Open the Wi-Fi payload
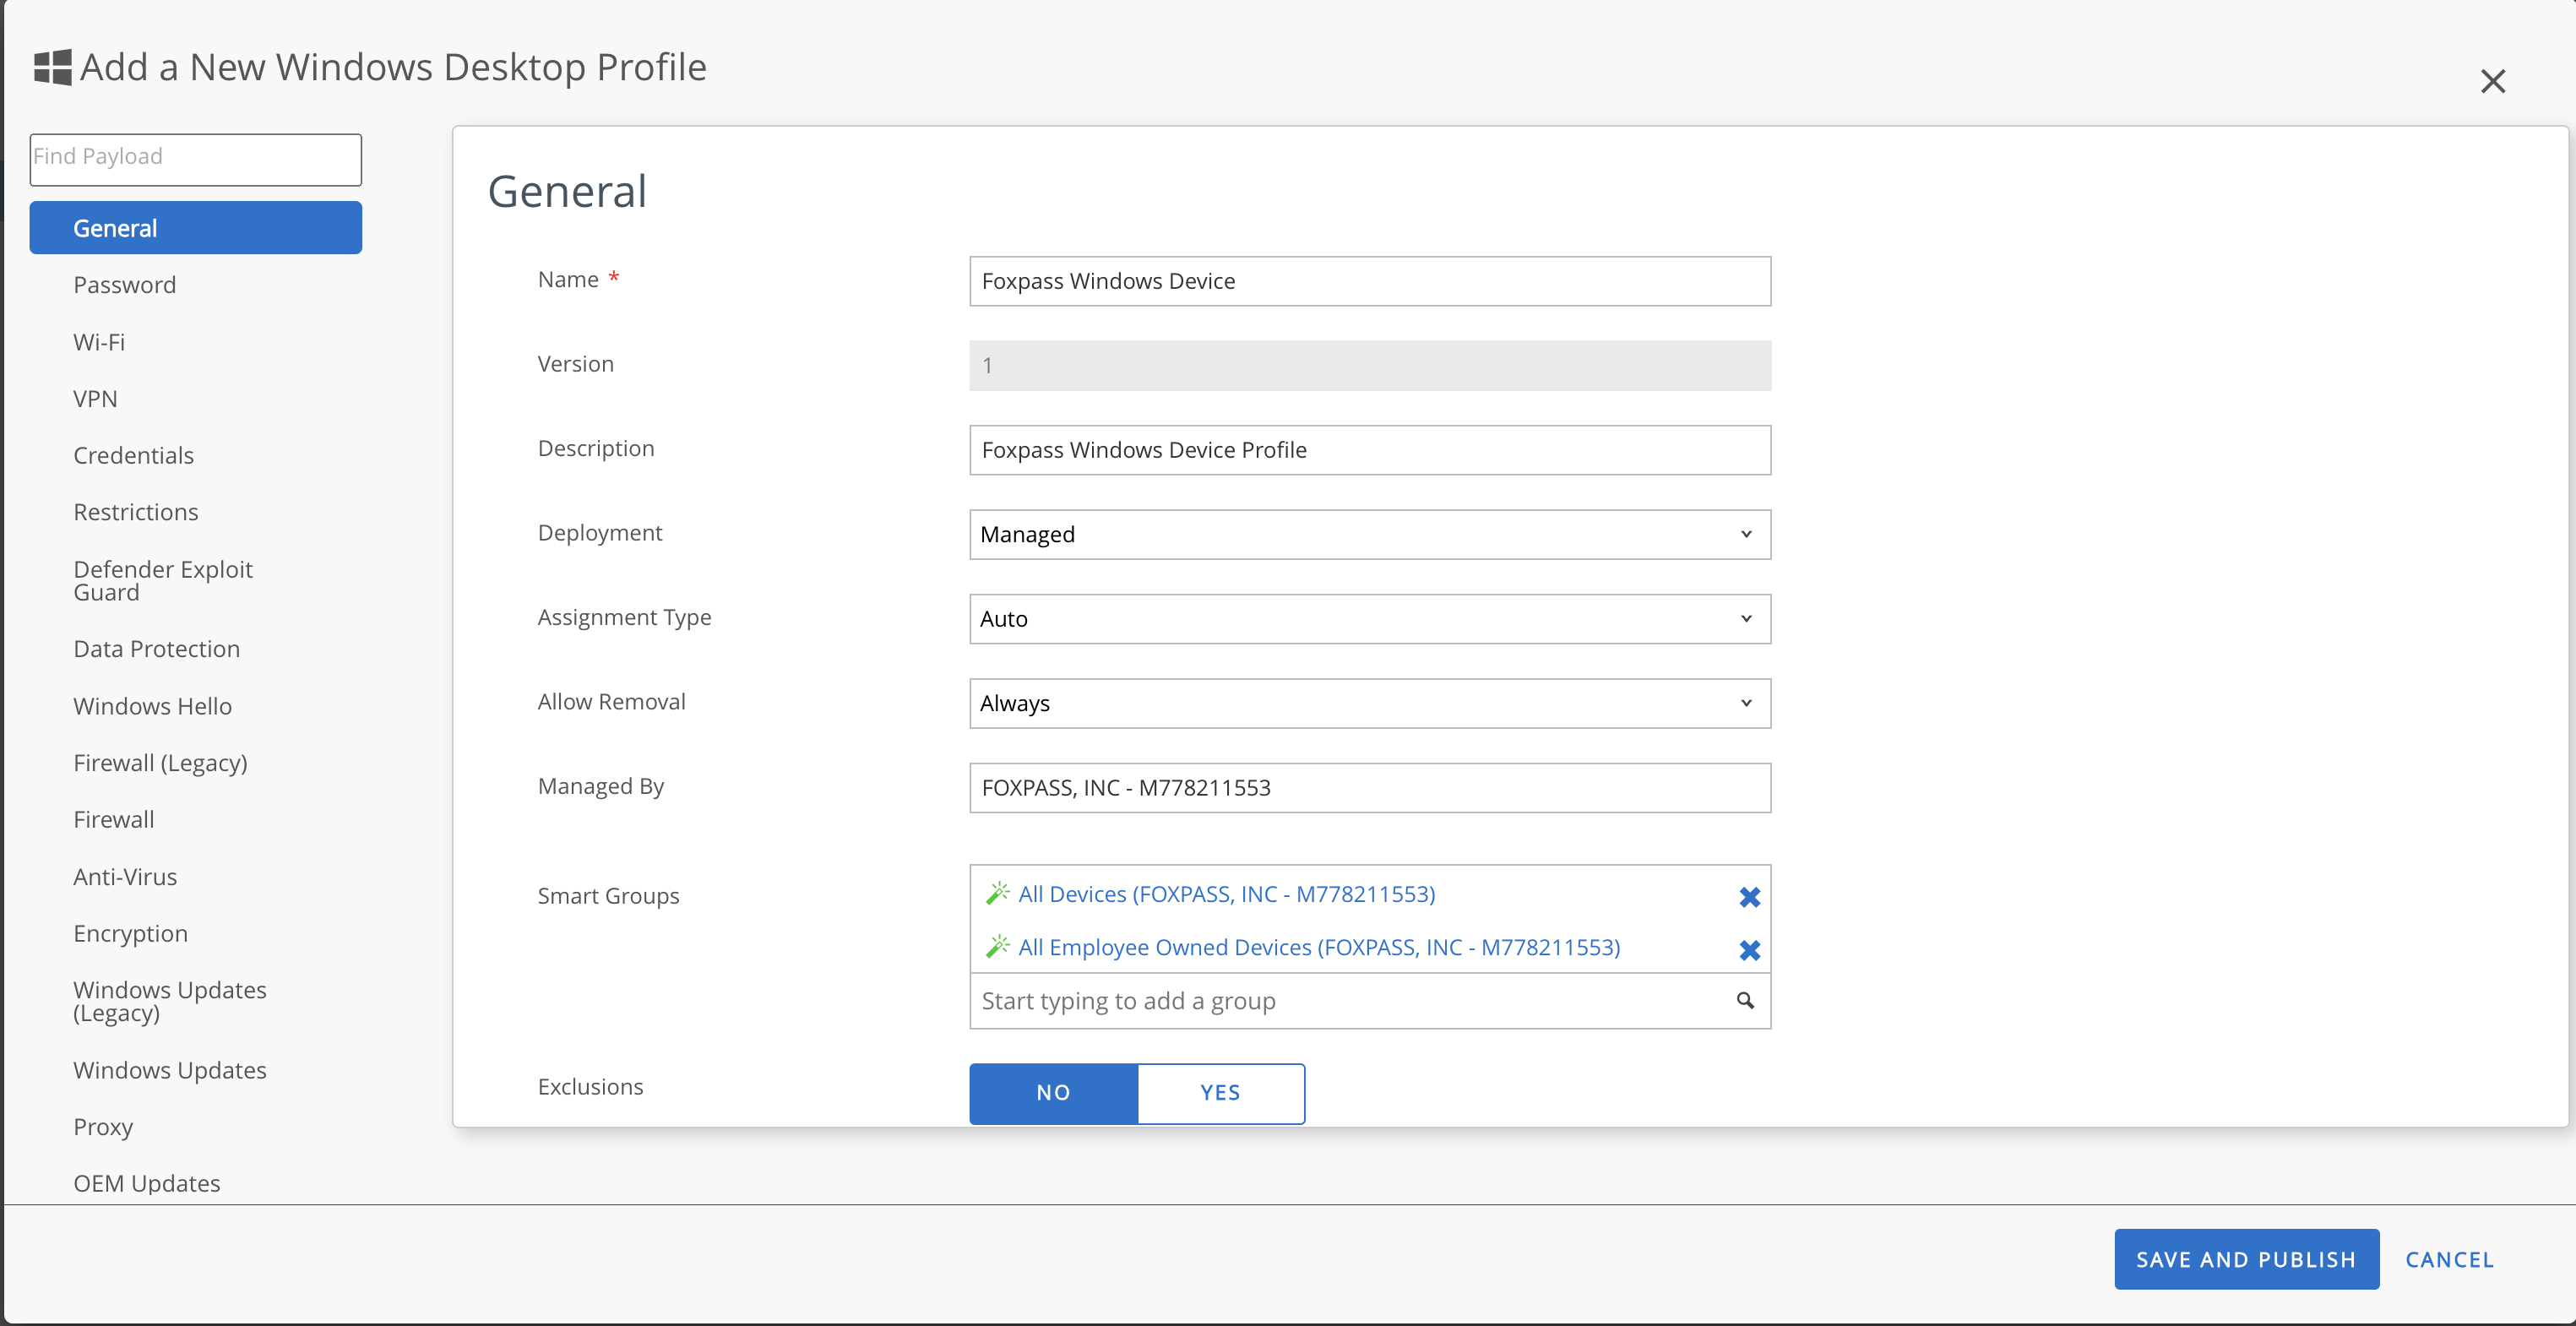2576x1326 pixels. (x=99, y=342)
